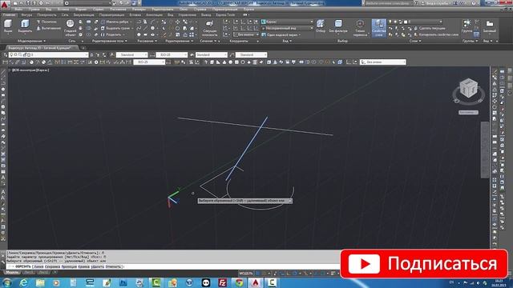The image size is (513, 288).
Task: Open the first Standard text style dropdown
Action: (131, 55)
